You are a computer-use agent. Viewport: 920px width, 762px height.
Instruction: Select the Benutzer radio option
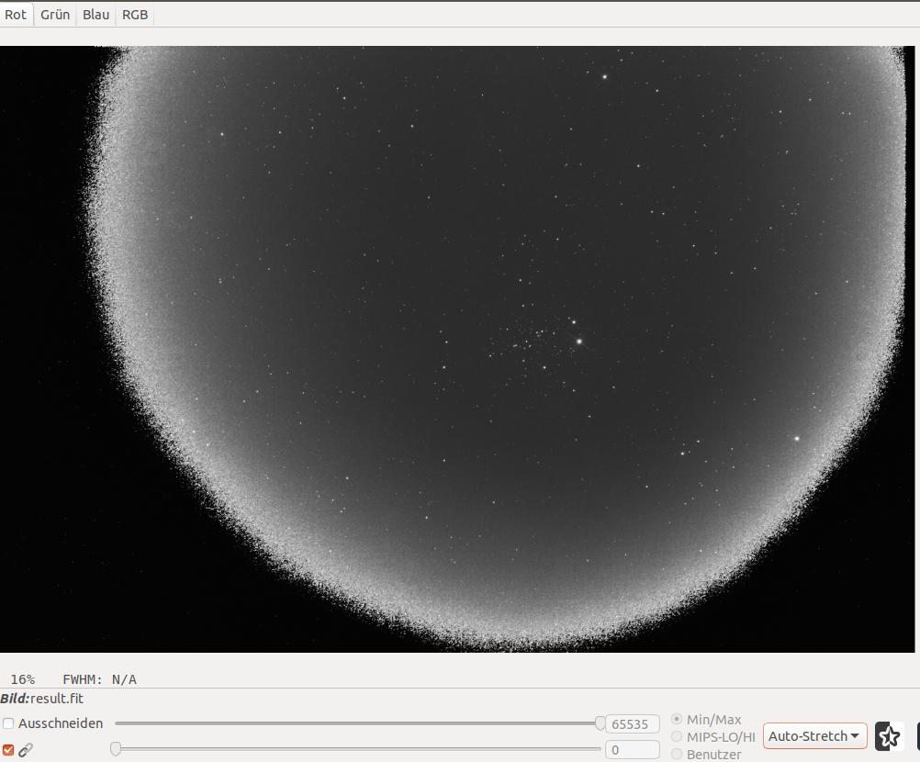677,754
